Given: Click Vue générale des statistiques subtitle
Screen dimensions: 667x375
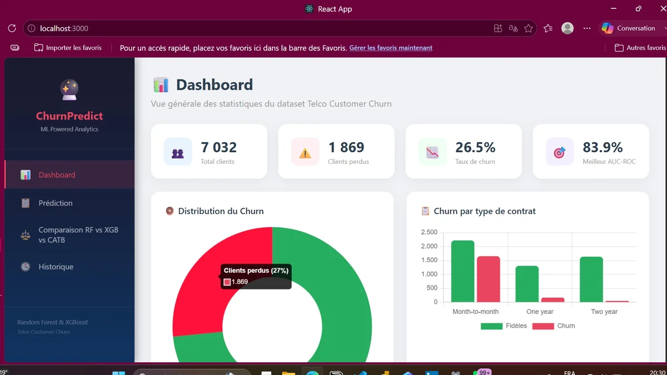Looking at the screenshot, I should (x=271, y=104).
